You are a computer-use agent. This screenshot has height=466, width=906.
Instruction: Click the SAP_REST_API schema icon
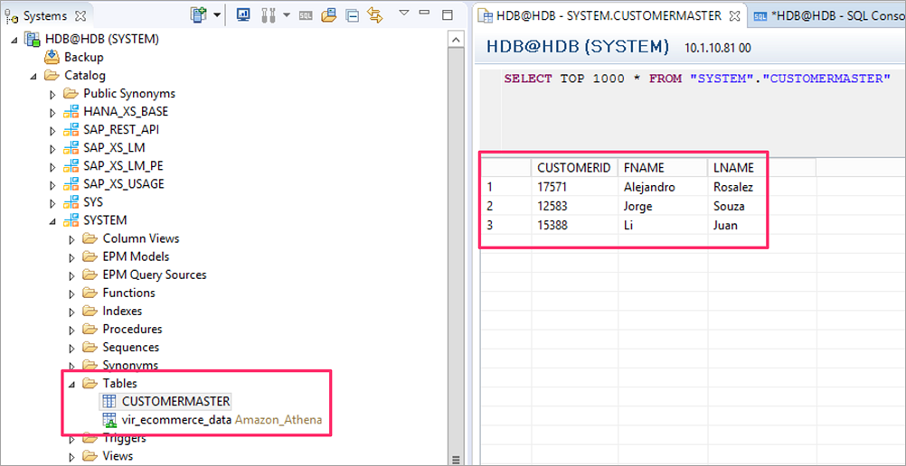pyautogui.click(x=71, y=130)
